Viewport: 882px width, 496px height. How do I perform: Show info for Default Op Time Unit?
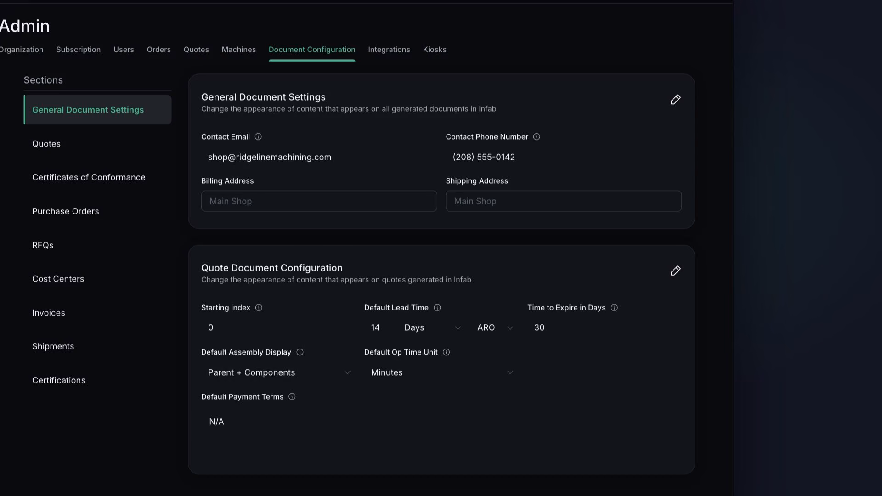[x=446, y=352]
